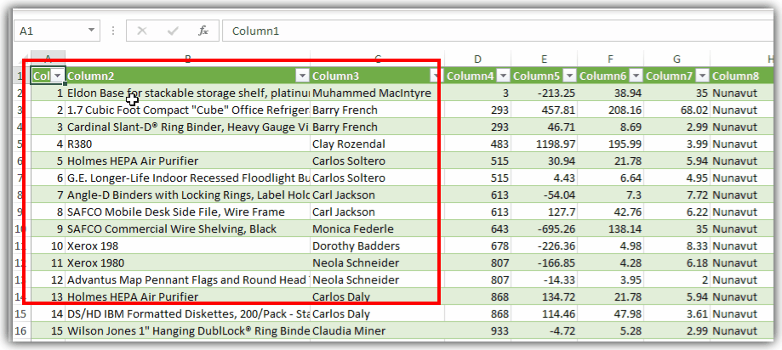Click the Column2 header cell
Screen dimensions: 782x350
coord(187,76)
